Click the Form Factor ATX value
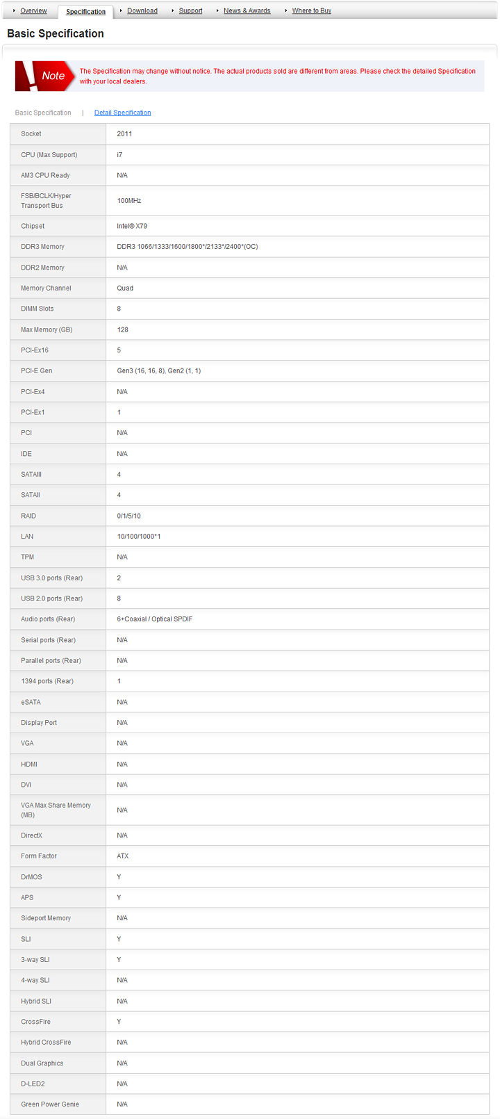The height and width of the screenshot is (1119, 500). pyautogui.click(x=123, y=856)
